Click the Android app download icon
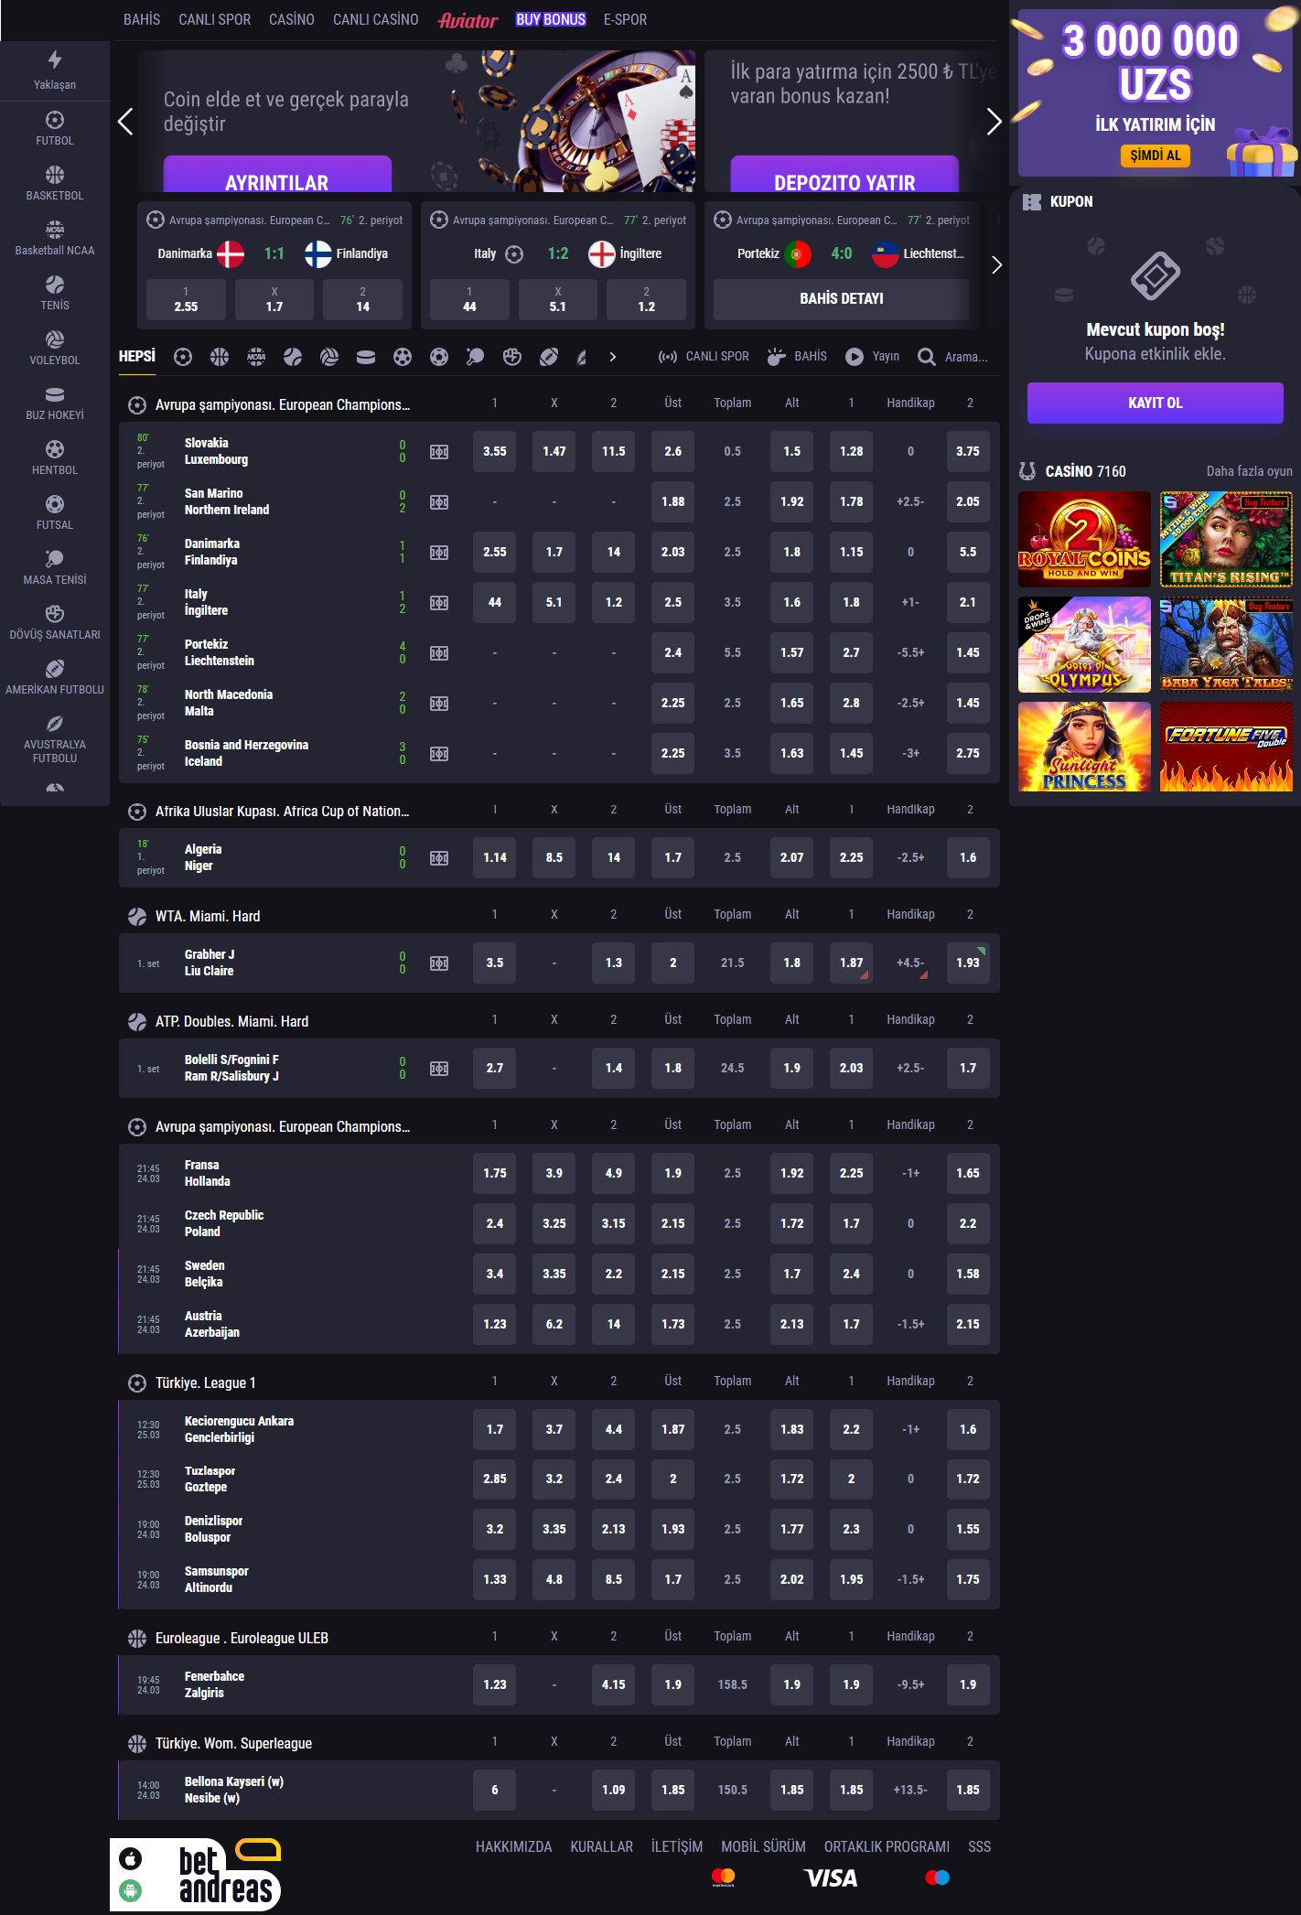The image size is (1301, 1915). (131, 1890)
